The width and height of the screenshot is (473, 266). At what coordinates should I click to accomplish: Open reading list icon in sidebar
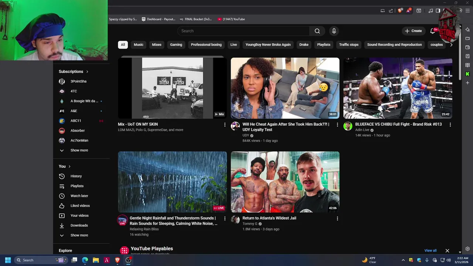click(x=467, y=65)
